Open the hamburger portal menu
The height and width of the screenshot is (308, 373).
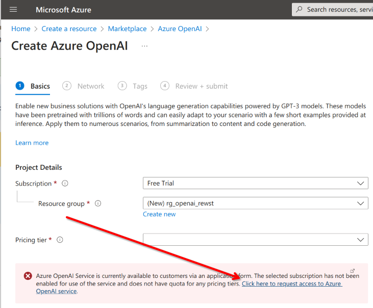coord(13,10)
